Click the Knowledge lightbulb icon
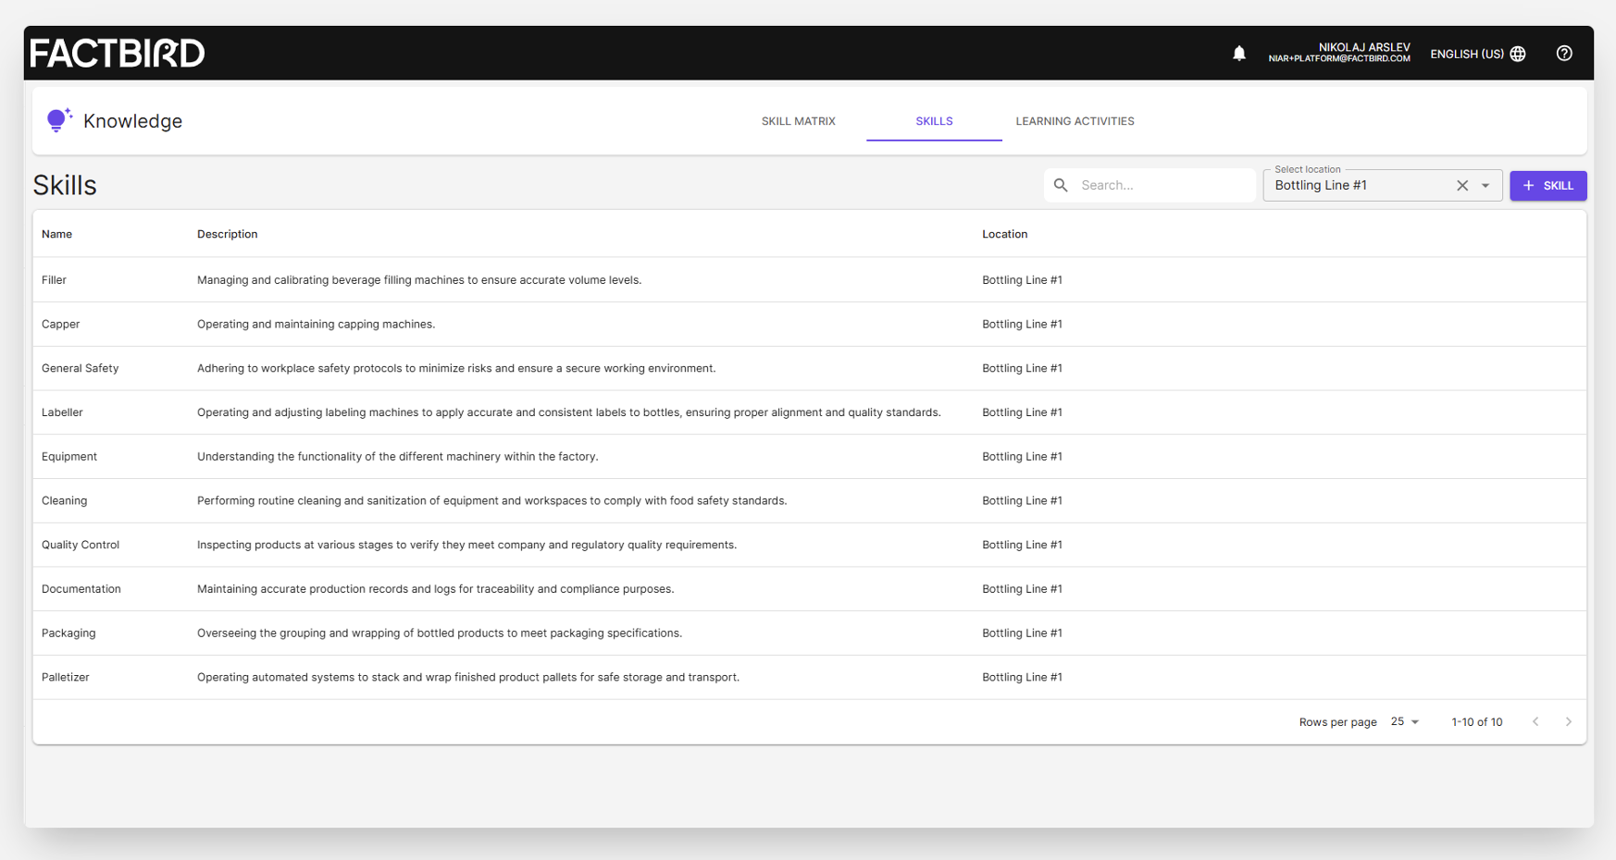Image resolution: width=1616 pixels, height=860 pixels. coord(59,120)
